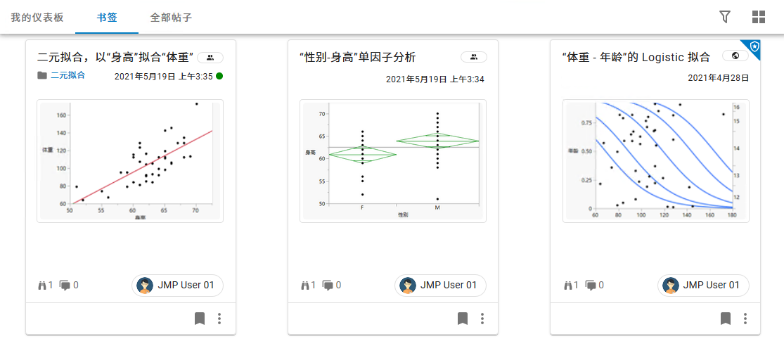Viewport: 784px width, 346px height.
Task: Switch to the 全部帖子 tab
Action: [171, 17]
